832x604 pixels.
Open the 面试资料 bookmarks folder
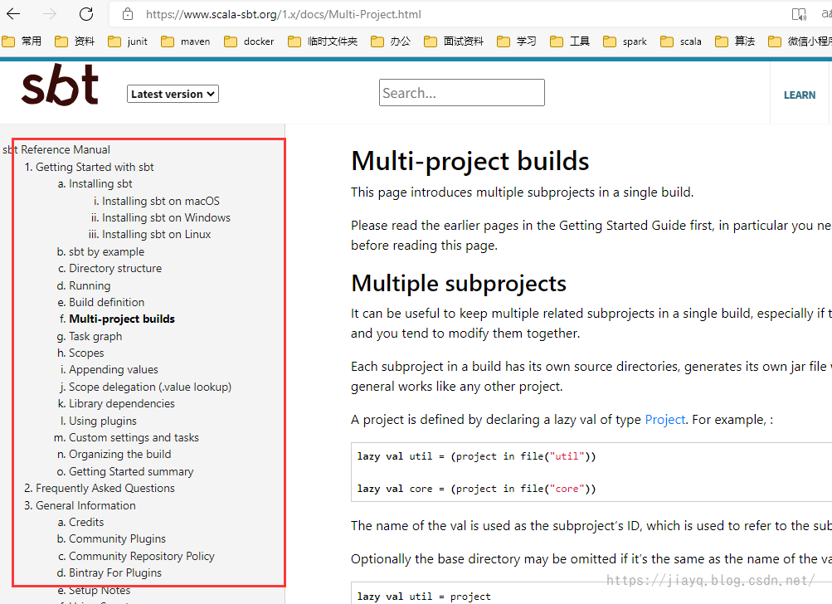click(x=454, y=41)
